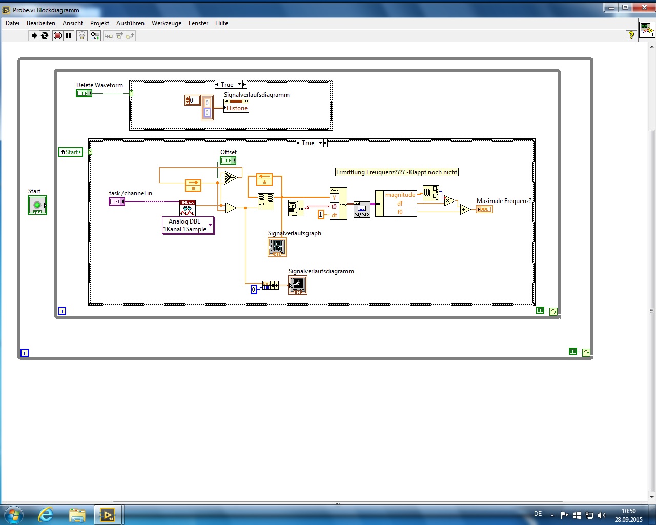Toggle the Delete Waveform boolean terminal
Screen dimensions: 656x525
pos(84,93)
